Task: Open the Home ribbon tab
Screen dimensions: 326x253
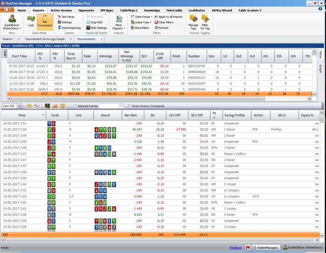Action: pyautogui.click(x=21, y=10)
